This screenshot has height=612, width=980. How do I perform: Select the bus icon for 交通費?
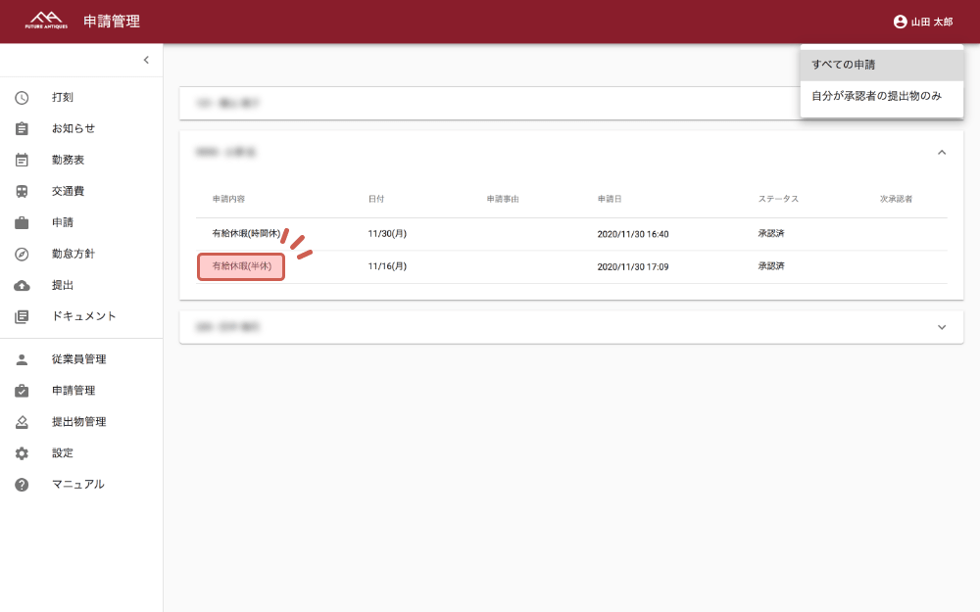coord(22,192)
